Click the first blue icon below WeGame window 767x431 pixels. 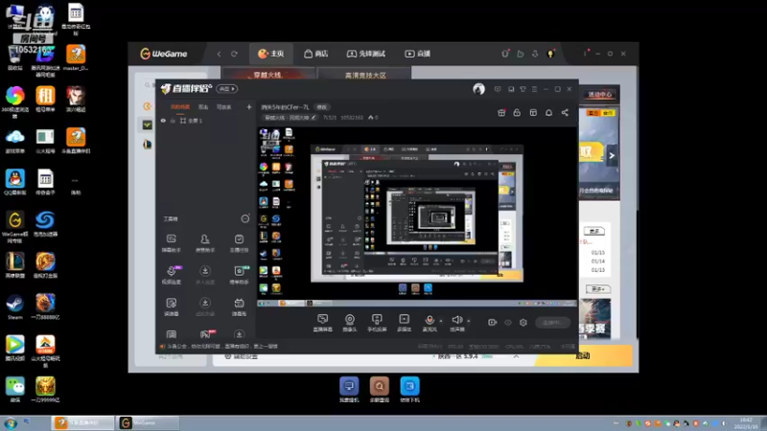(x=349, y=390)
